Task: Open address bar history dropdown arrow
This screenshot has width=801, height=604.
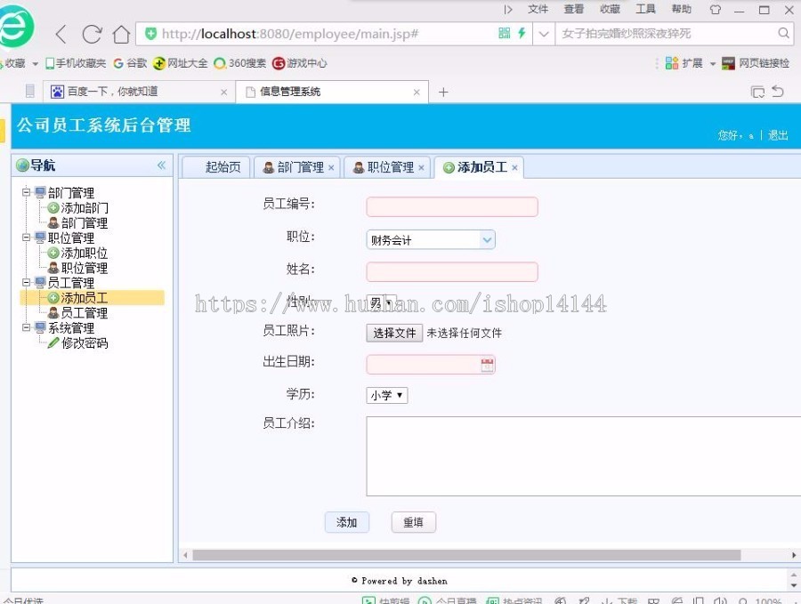Action: point(544,34)
